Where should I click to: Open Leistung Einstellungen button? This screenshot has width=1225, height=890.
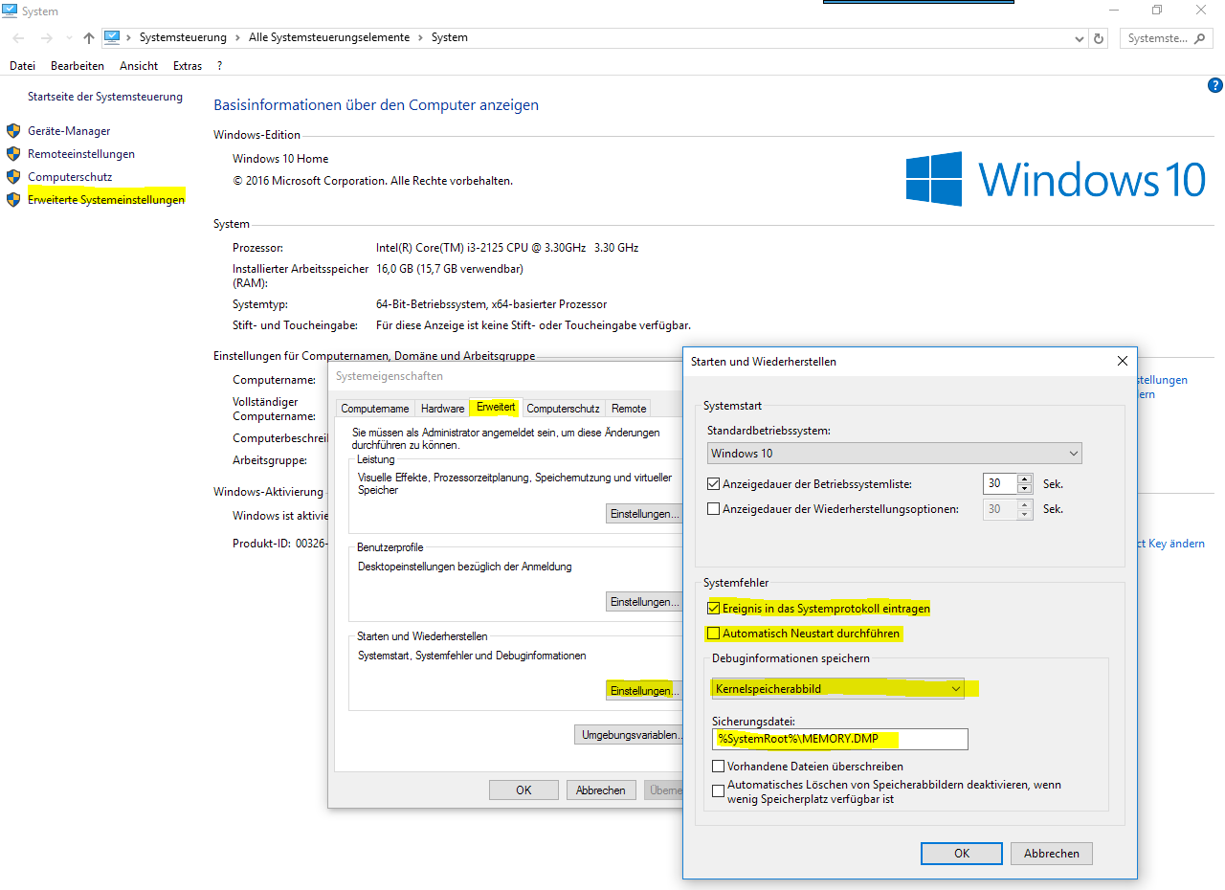pos(644,514)
